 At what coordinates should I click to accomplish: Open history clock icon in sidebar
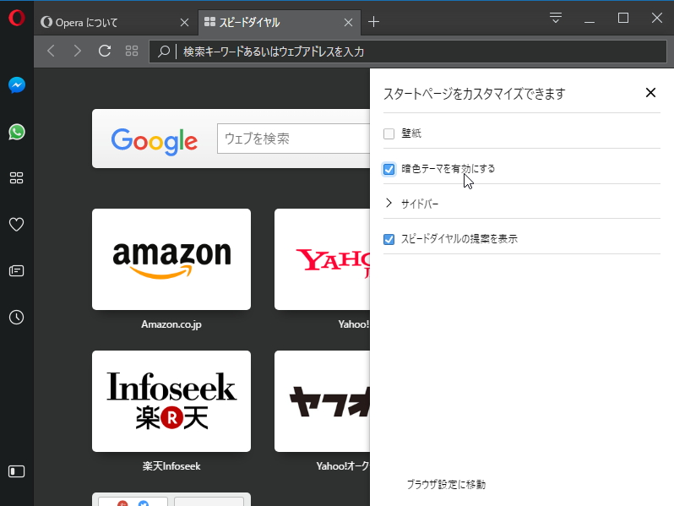tap(16, 318)
